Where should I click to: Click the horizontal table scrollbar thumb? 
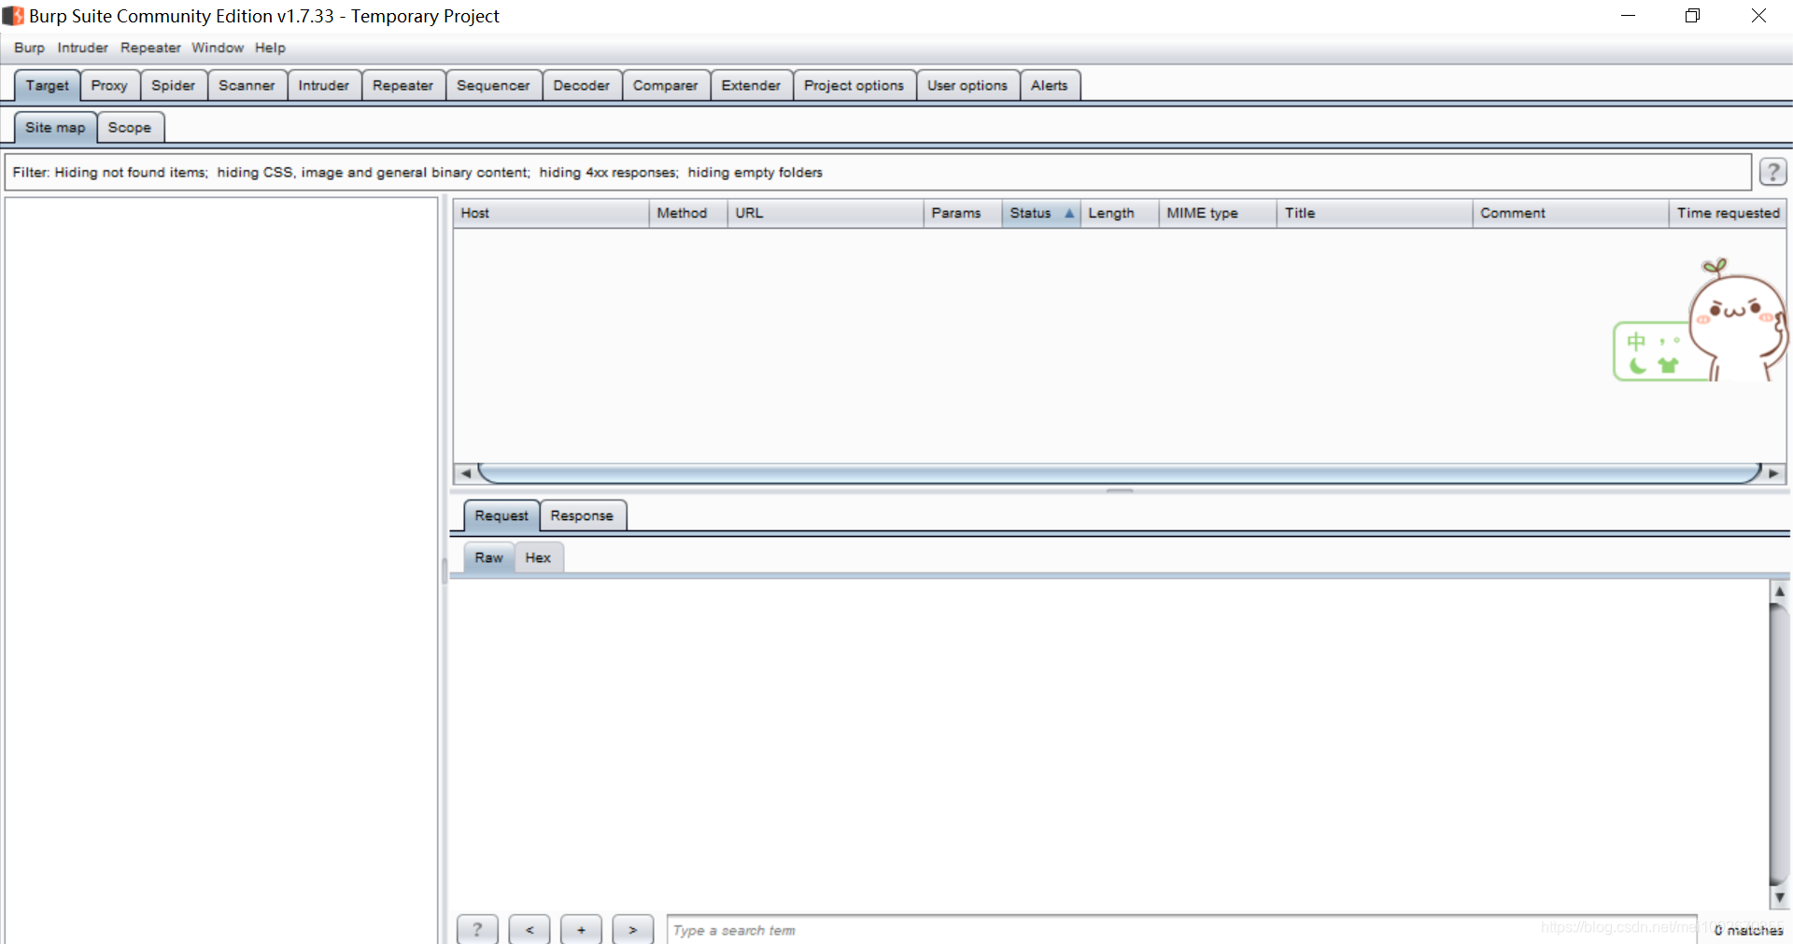pos(1119,473)
